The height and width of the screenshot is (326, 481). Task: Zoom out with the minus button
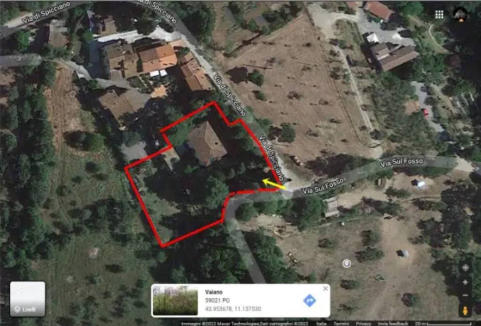coord(465,296)
